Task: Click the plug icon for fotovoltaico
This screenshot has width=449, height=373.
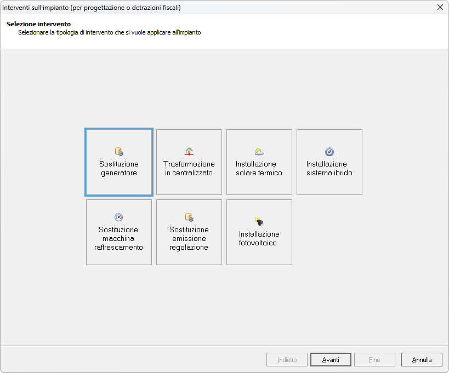Action: coord(259,222)
